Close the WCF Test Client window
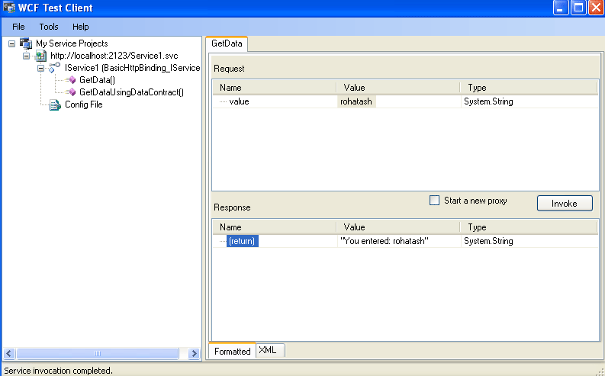Image resolution: width=605 pixels, height=376 pixels. pos(596,8)
